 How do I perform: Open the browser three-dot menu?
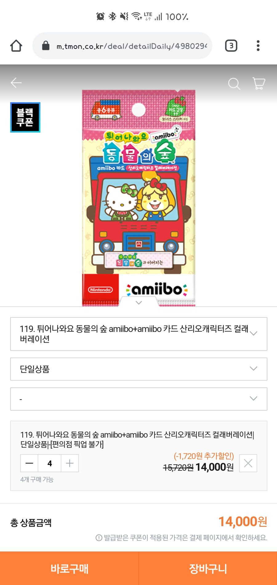[258, 46]
